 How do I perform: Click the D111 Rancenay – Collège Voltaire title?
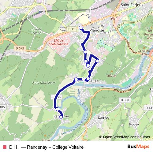pos(47,147)
